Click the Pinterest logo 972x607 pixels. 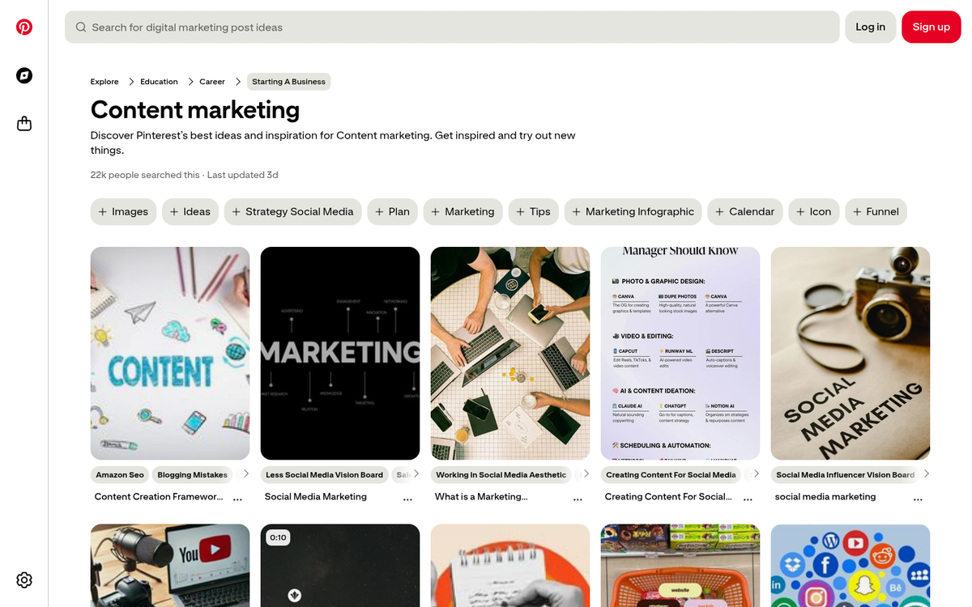coord(23,27)
